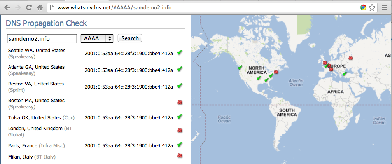Click the SOUTH AMERICA label on the map
392x164 pixels.
coord(287,112)
